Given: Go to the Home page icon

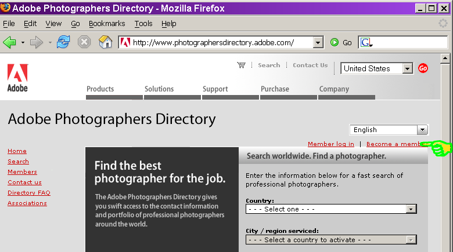Looking at the screenshot, I should coord(105,42).
